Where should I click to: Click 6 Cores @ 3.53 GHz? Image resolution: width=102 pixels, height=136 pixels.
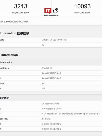52,124
